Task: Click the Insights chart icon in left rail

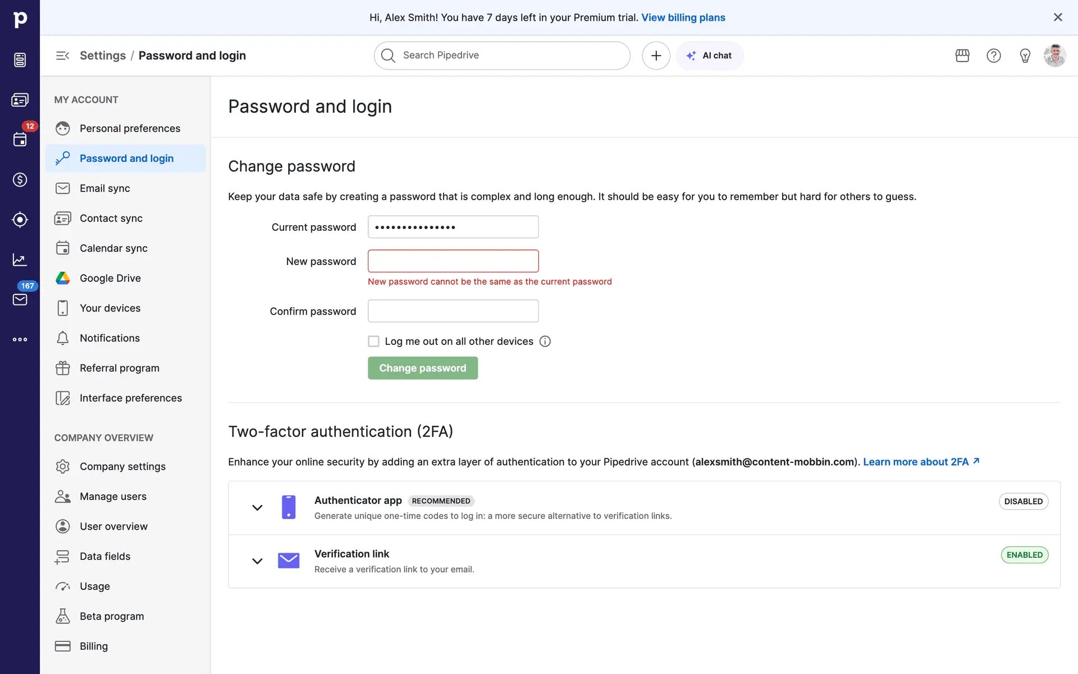Action: click(20, 259)
